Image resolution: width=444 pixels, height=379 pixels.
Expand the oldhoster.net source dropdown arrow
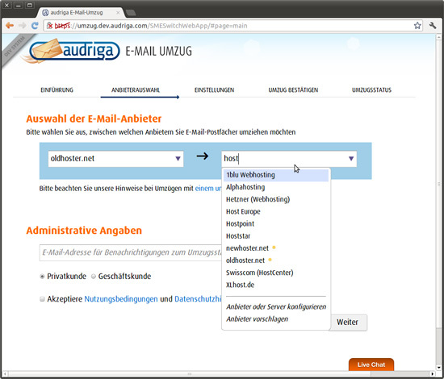pyautogui.click(x=178, y=159)
